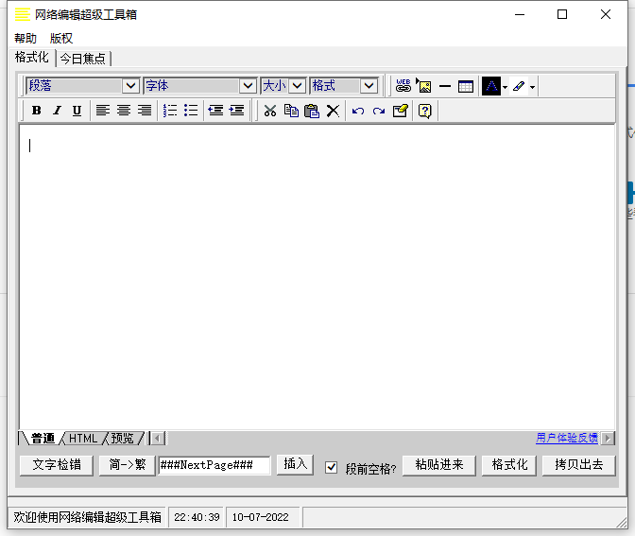The height and width of the screenshot is (536, 635).
Task: Toggle underline formatting
Action: click(77, 111)
